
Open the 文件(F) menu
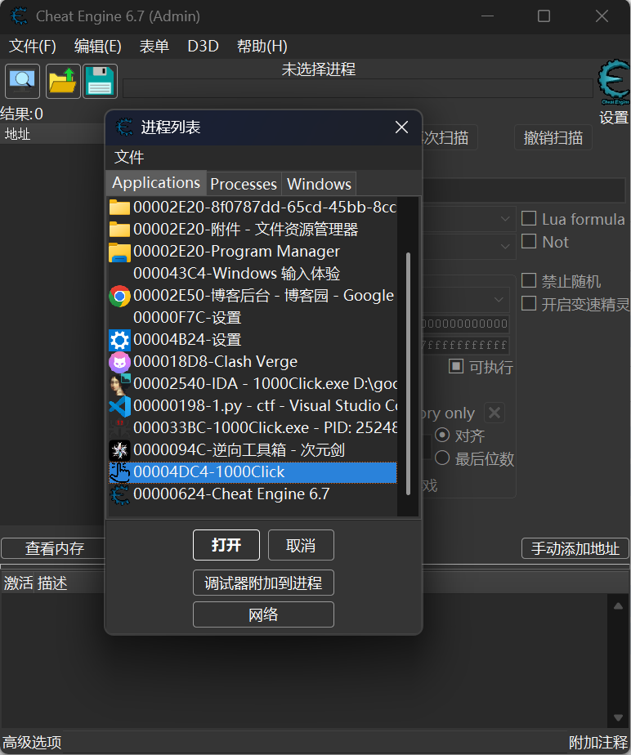click(33, 47)
